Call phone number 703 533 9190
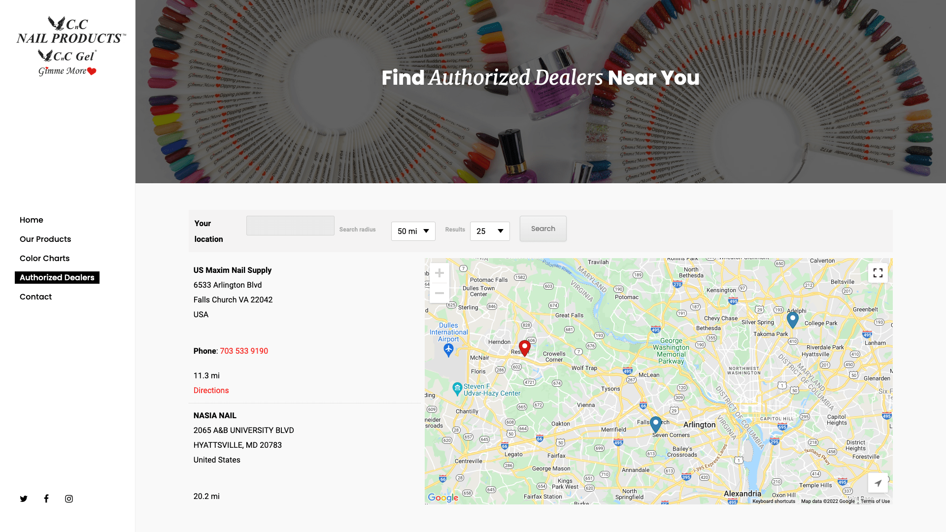The image size is (946, 532). tap(244, 351)
